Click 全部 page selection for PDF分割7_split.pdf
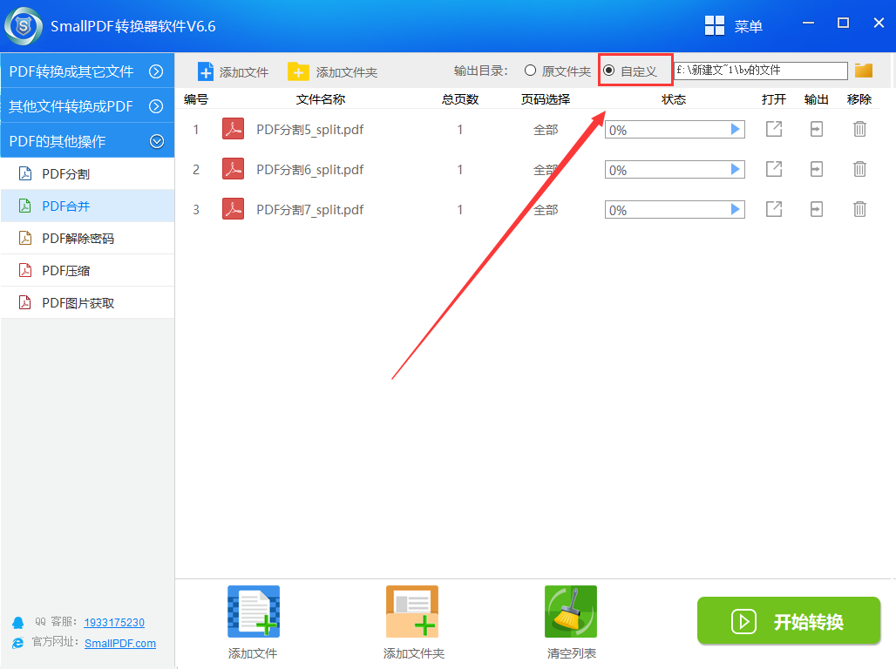This screenshot has width=896, height=669. coord(546,210)
